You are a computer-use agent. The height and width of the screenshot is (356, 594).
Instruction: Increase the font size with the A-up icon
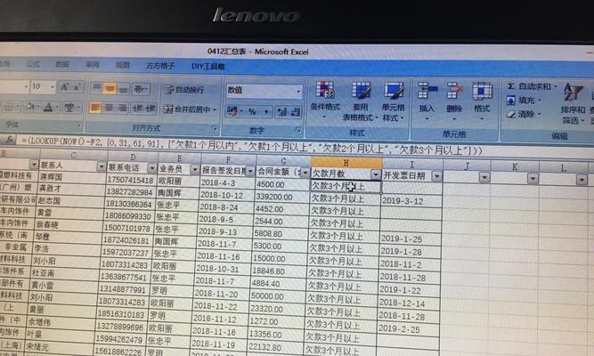click(x=64, y=87)
